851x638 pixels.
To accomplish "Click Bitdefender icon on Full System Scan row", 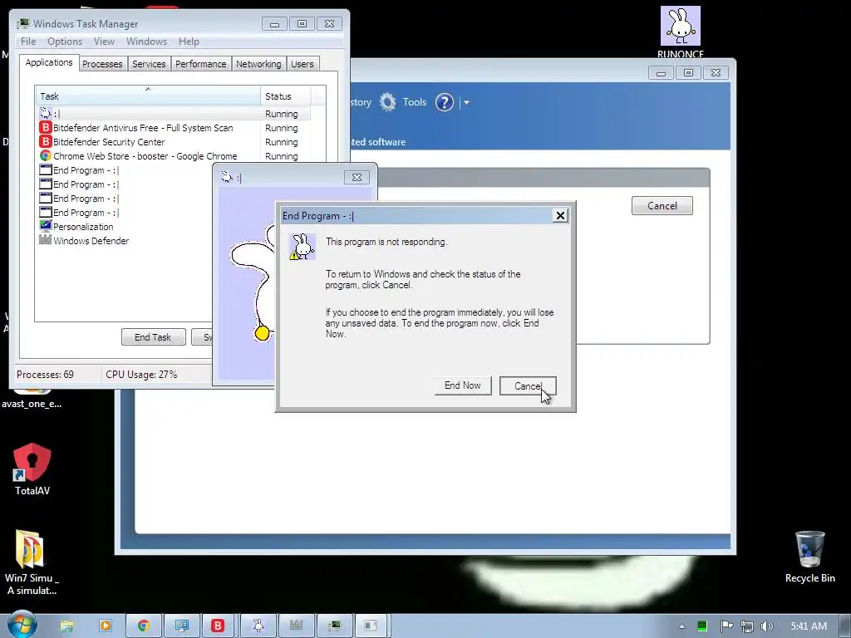I will coord(46,127).
